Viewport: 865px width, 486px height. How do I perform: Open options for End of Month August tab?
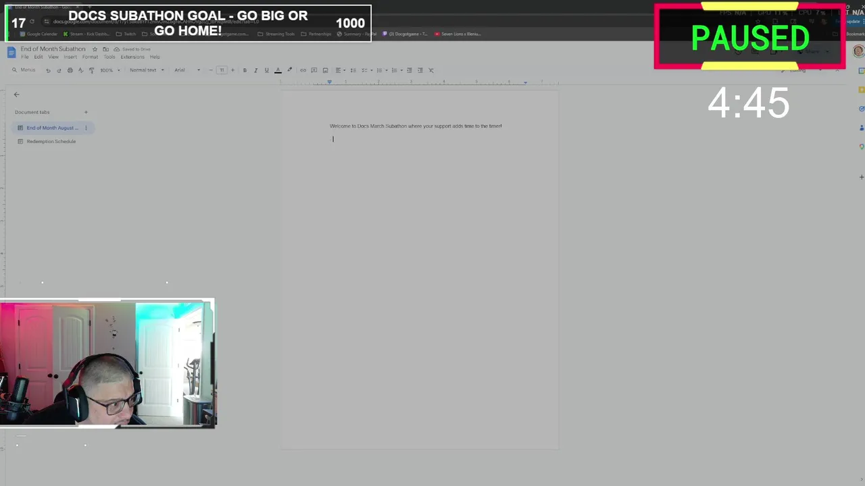(86, 128)
